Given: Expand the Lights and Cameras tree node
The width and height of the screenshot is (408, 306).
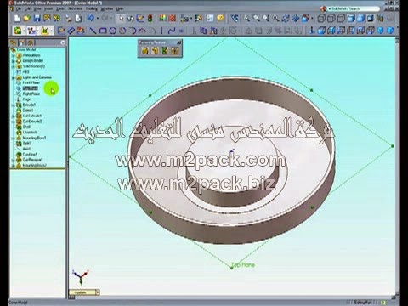Looking at the screenshot, I should (13, 77).
